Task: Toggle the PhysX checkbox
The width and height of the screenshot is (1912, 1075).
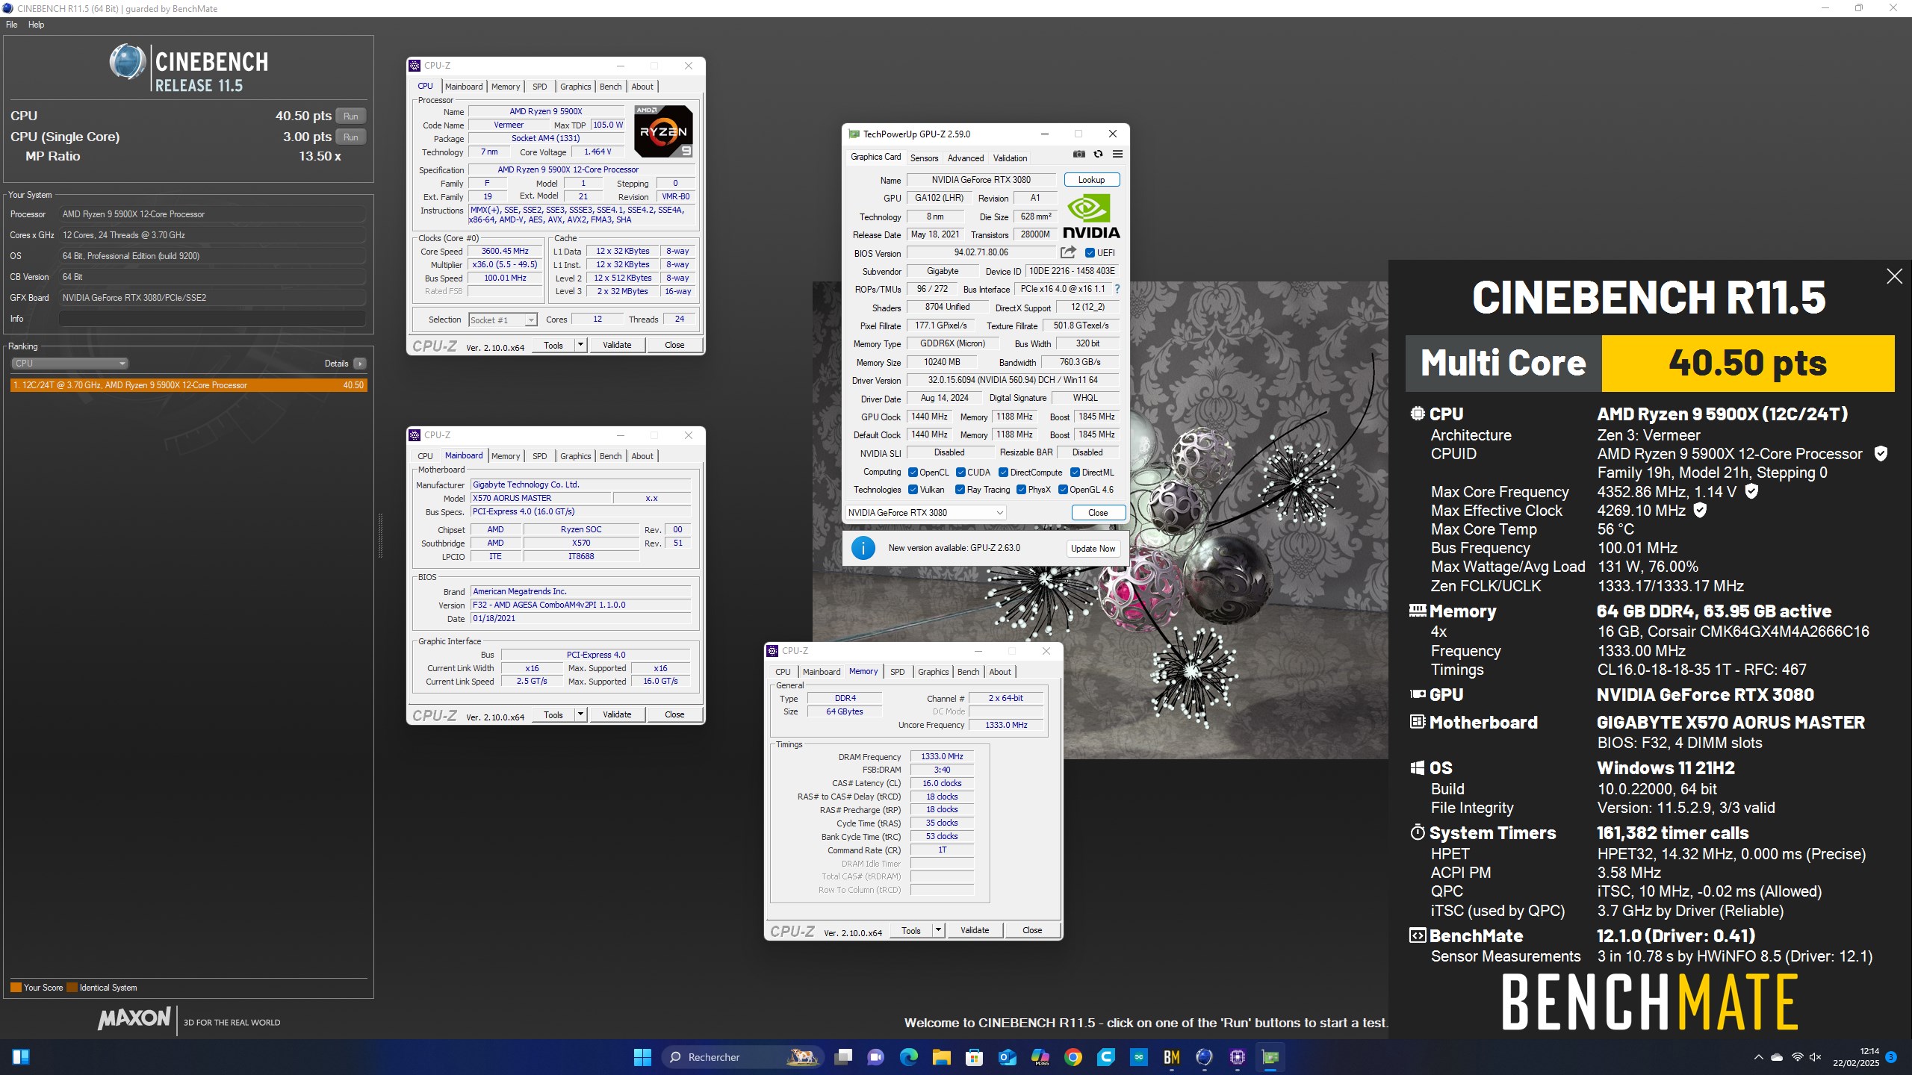Action: [x=1021, y=490]
